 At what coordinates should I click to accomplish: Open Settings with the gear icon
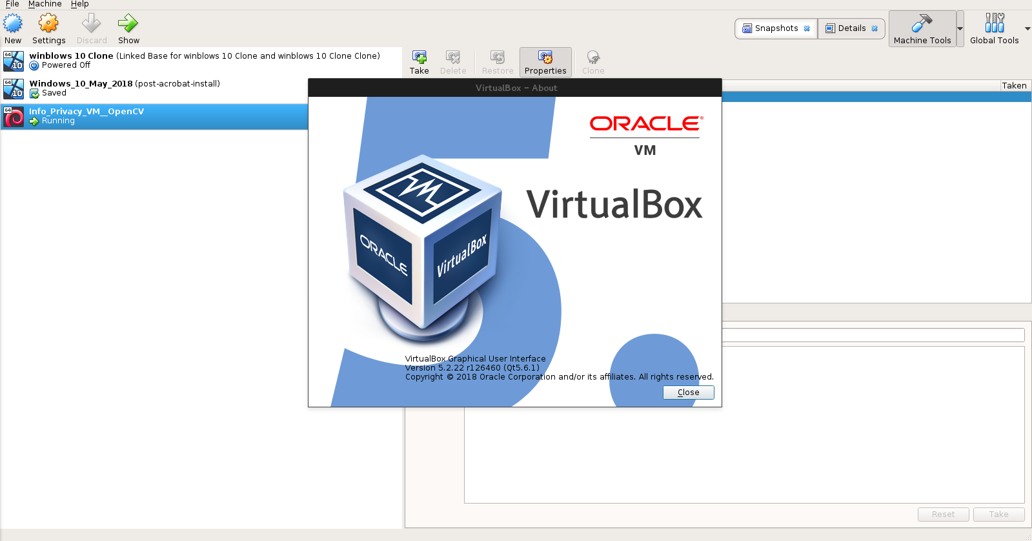tap(48, 24)
